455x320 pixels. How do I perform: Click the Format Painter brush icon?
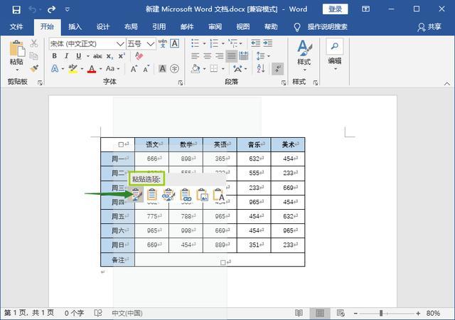click(x=34, y=68)
